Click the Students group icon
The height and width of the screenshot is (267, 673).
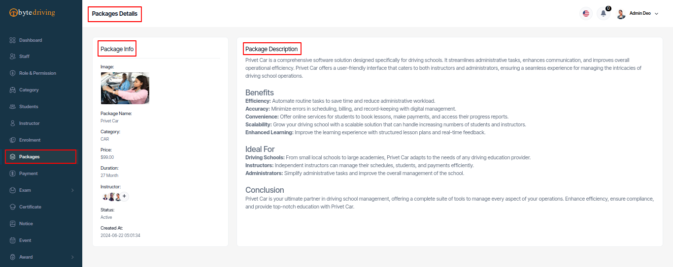tap(13, 107)
